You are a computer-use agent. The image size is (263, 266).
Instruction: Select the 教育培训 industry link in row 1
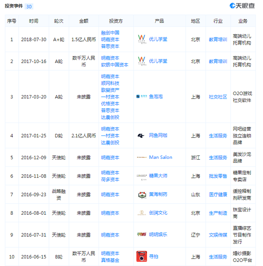[x=218, y=39]
